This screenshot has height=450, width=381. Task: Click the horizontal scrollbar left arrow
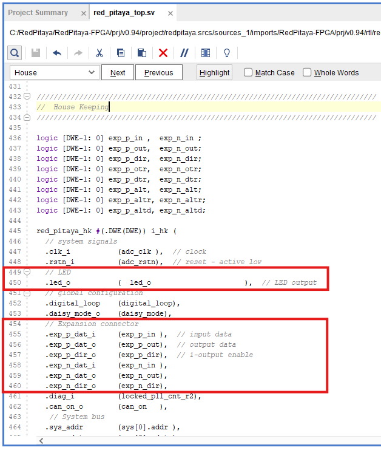point(41,440)
